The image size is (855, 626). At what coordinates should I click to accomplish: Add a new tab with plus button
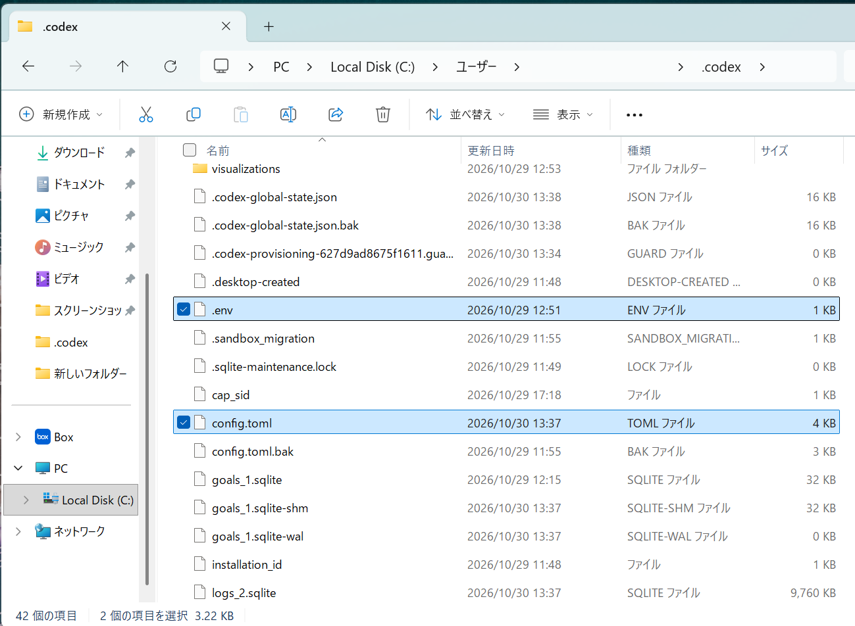(269, 26)
